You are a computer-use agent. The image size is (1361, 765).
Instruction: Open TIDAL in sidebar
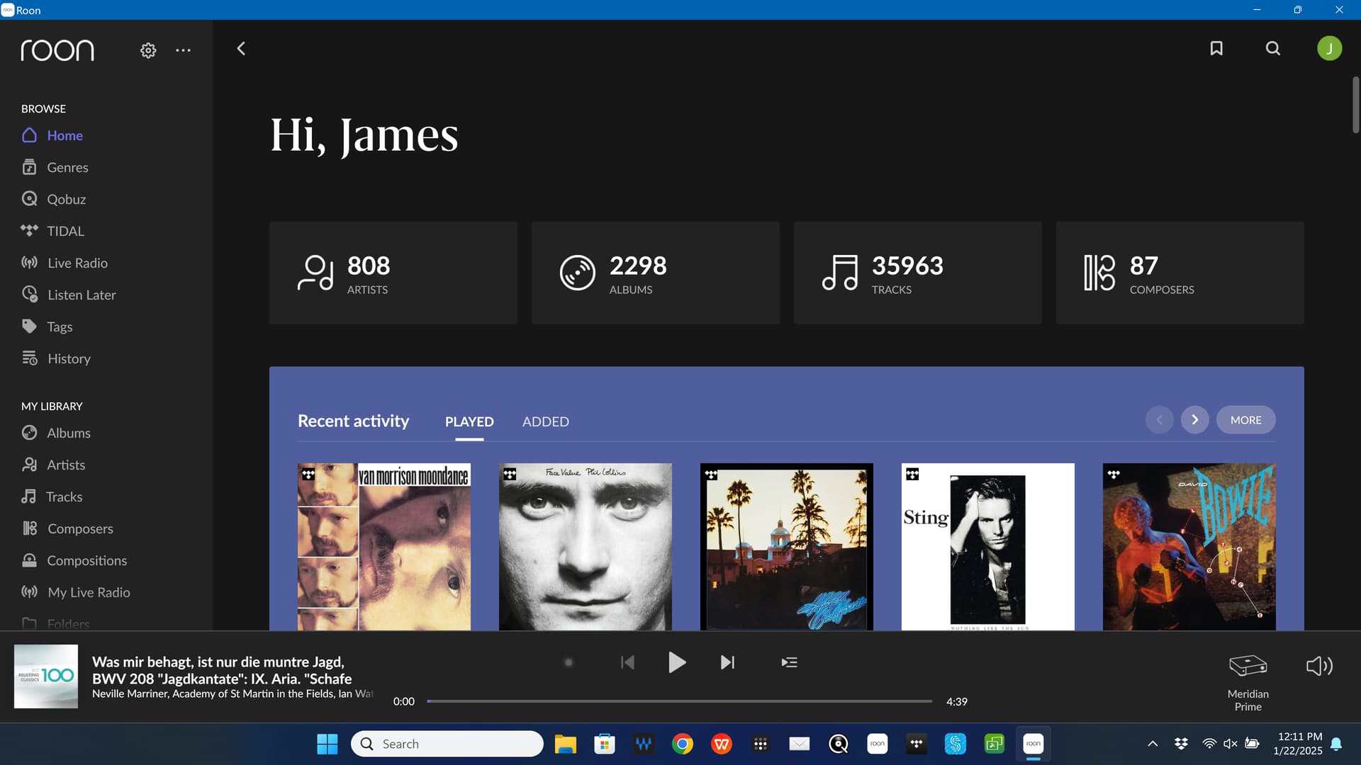tap(52, 231)
